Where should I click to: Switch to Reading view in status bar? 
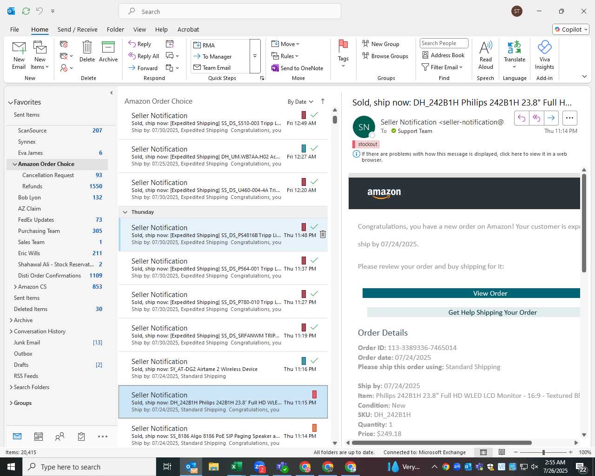pos(502,452)
